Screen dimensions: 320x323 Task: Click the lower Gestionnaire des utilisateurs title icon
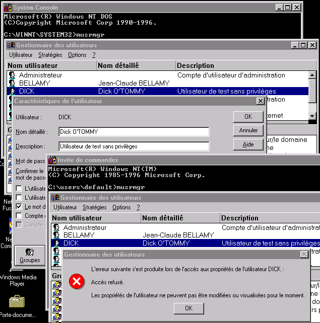(x=55, y=198)
